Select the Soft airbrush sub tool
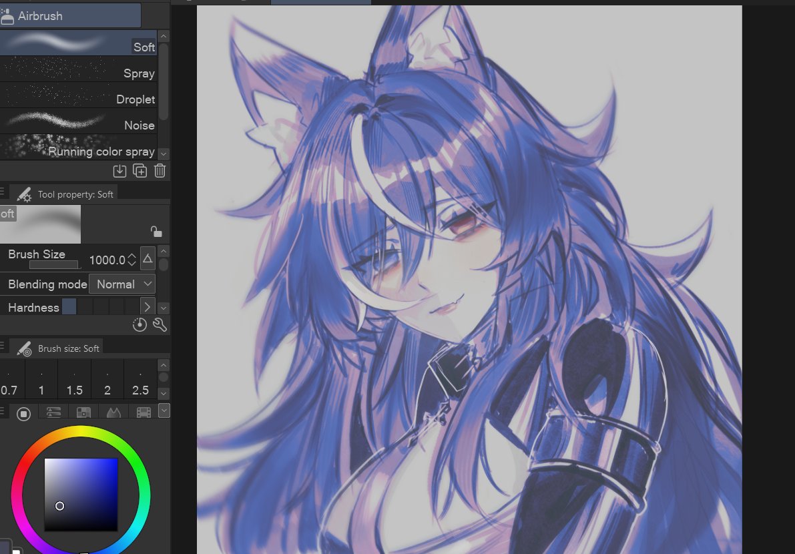This screenshot has height=554, width=795. (x=78, y=43)
